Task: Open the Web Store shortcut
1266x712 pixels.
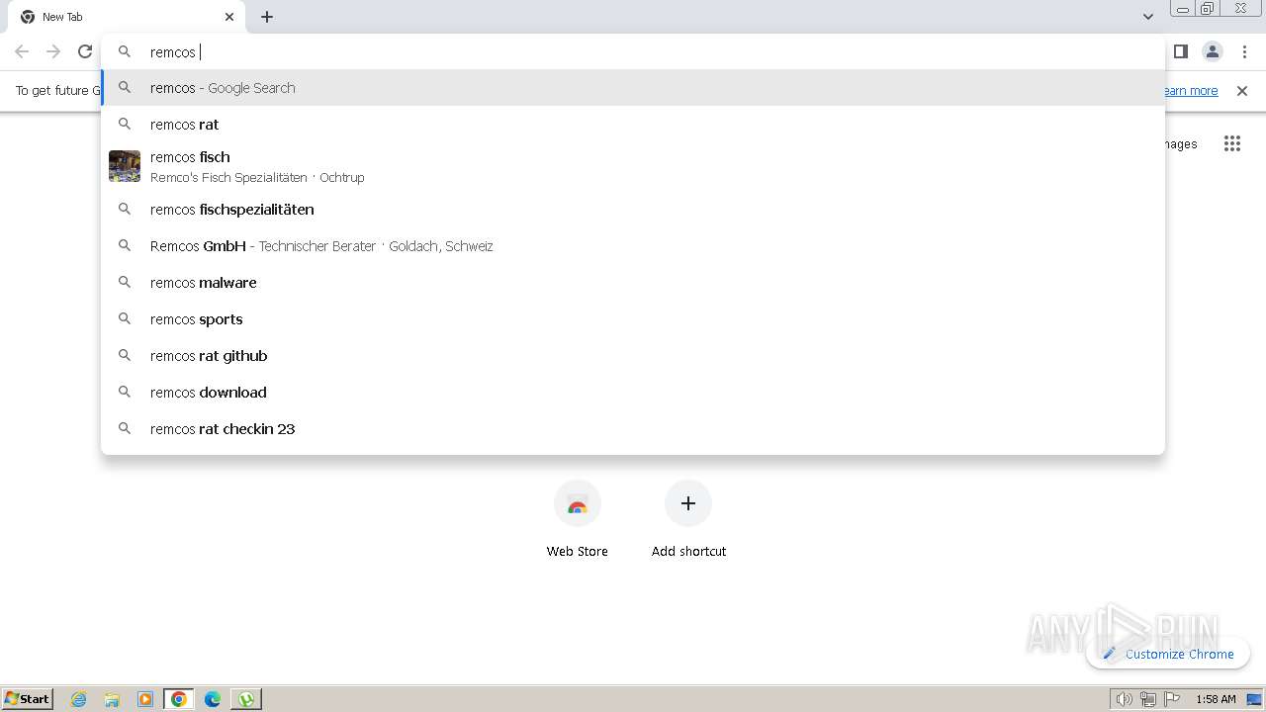Action: coord(578,520)
